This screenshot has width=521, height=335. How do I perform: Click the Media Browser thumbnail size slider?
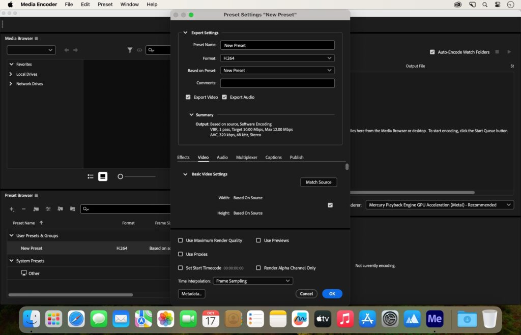[x=136, y=176]
